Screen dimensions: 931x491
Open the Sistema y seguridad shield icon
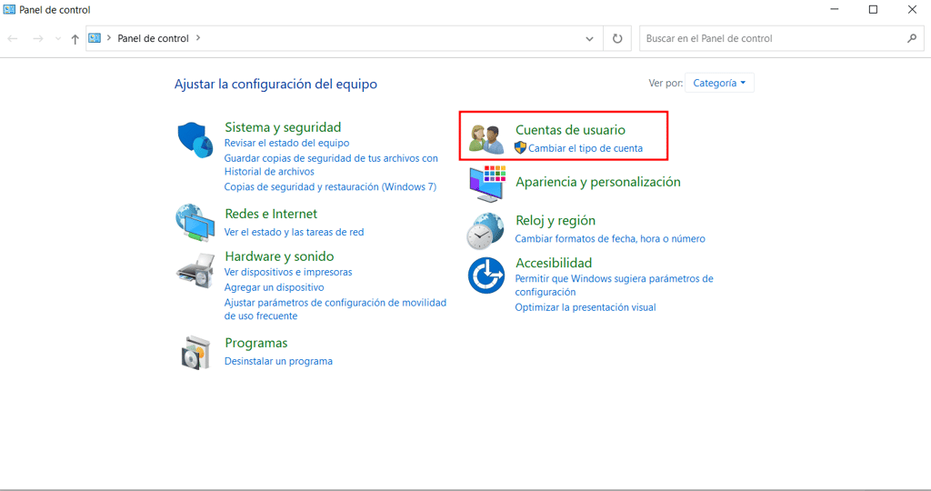click(195, 139)
